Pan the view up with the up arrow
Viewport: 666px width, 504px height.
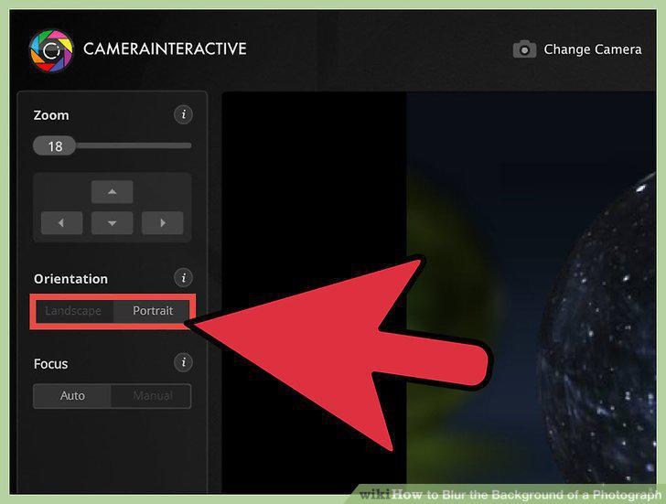point(113,192)
